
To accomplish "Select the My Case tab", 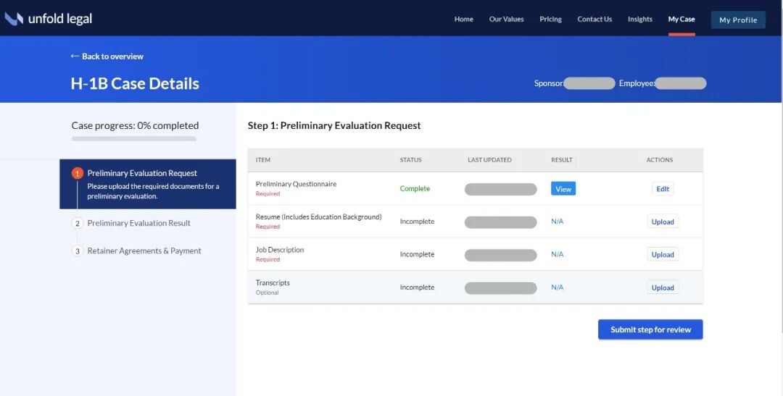I will 681,19.
